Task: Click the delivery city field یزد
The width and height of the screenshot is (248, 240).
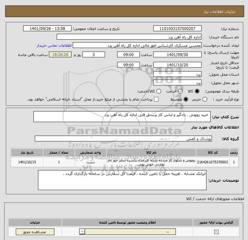Action: [177, 82]
